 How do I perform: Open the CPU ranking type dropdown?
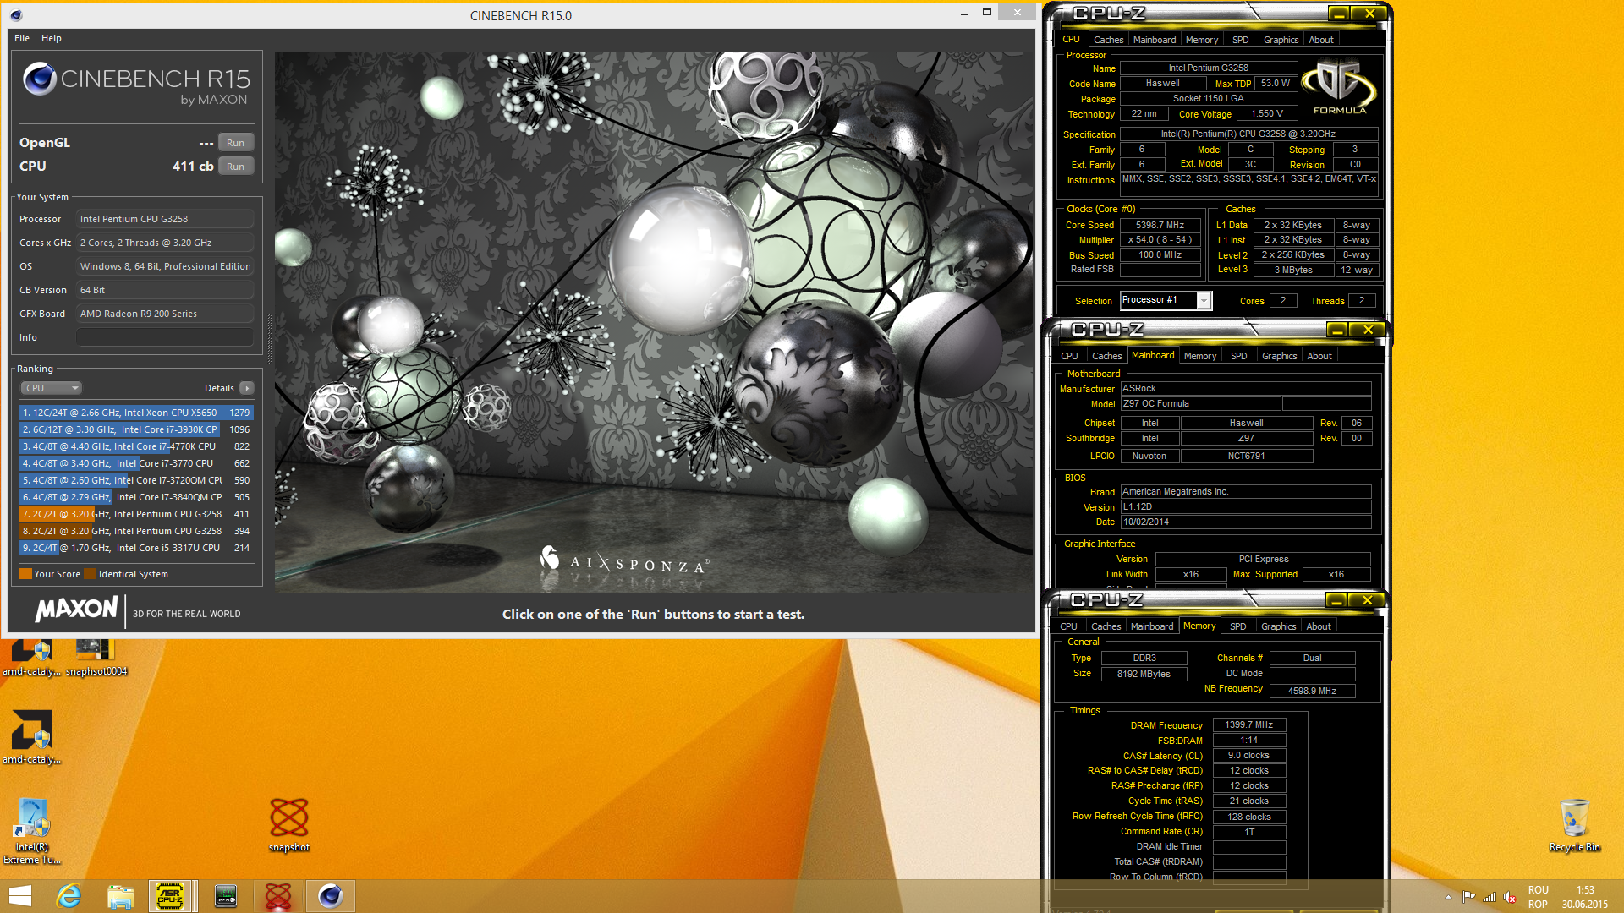pos(51,388)
